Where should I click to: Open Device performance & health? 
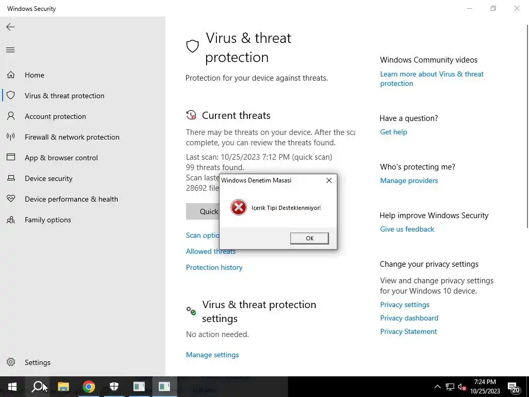tap(71, 199)
